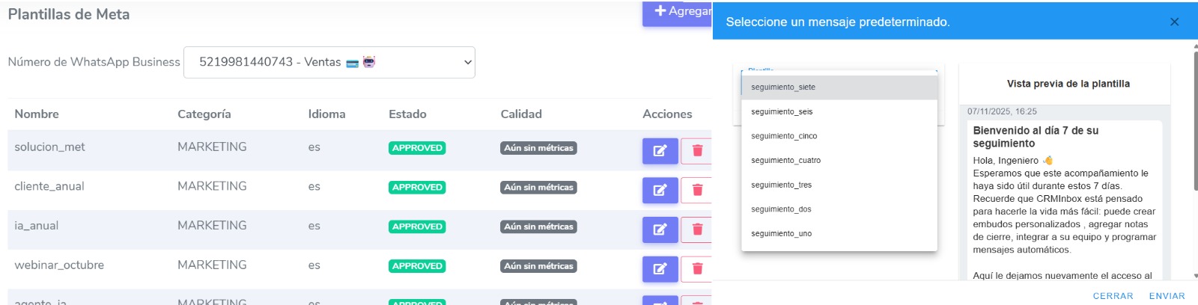Viewport: 1198px width, 305px height.
Task: Click the 'Plantillas de Meta' heading
Action: click(x=69, y=14)
